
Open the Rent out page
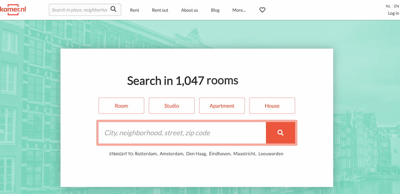tap(160, 10)
